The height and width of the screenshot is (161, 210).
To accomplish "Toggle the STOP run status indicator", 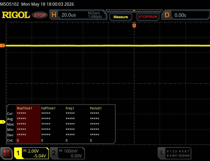I will pyautogui.click(x=40, y=15).
